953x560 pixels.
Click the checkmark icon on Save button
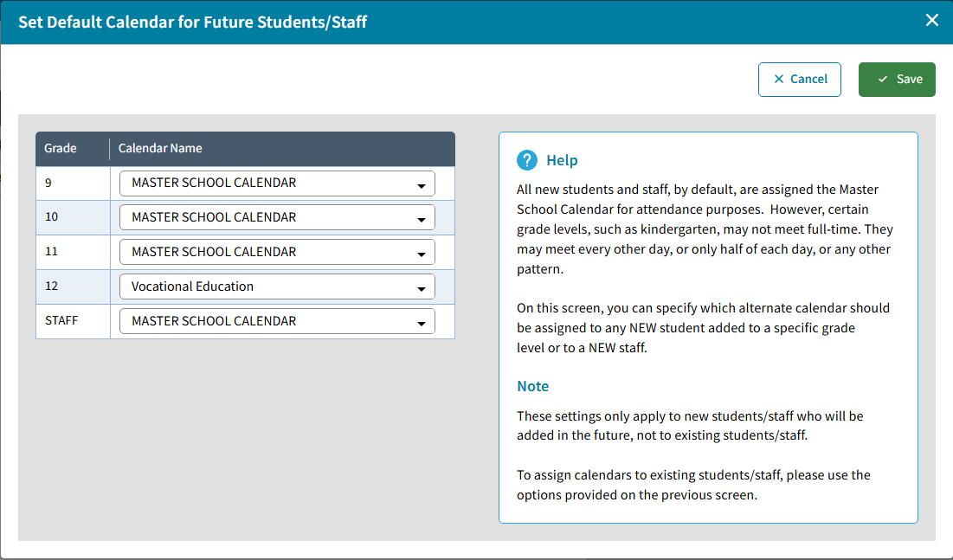883,79
